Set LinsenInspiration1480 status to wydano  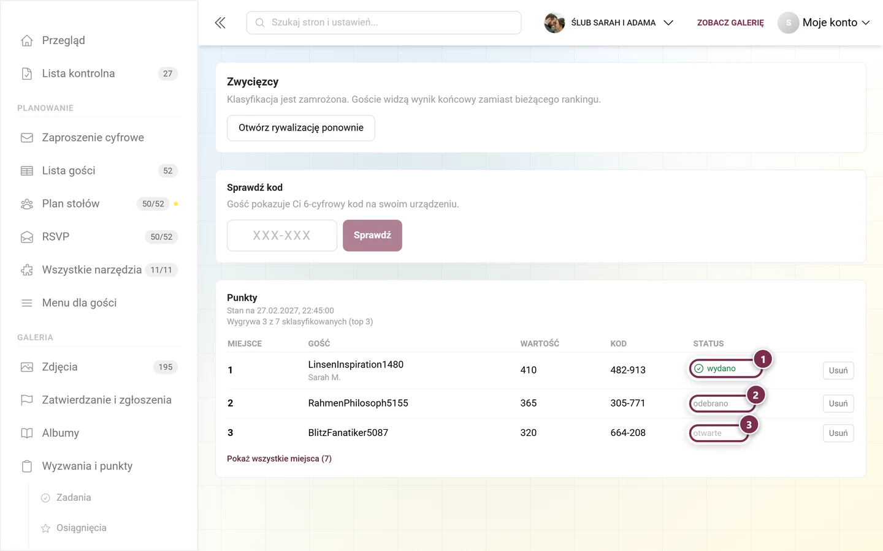[725, 369]
